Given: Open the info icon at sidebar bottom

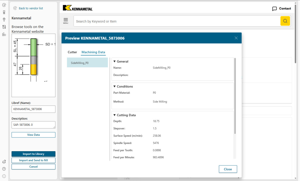Looking at the screenshot, I should pyautogui.click(x=4, y=176).
